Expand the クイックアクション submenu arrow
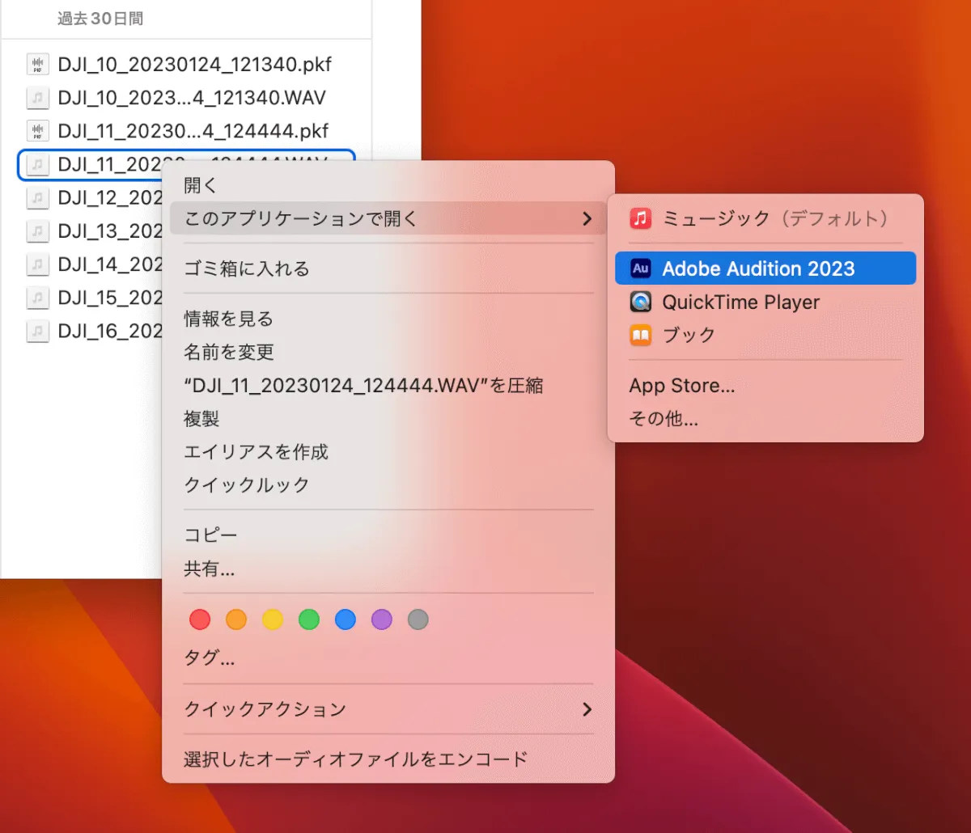The image size is (971, 833). tap(587, 709)
